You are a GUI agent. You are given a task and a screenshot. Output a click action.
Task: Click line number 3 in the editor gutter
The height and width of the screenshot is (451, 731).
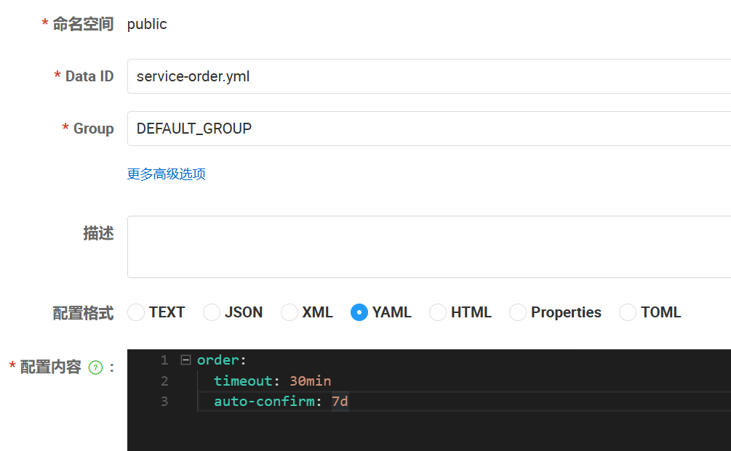pyautogui.click(x=164, y=402)
